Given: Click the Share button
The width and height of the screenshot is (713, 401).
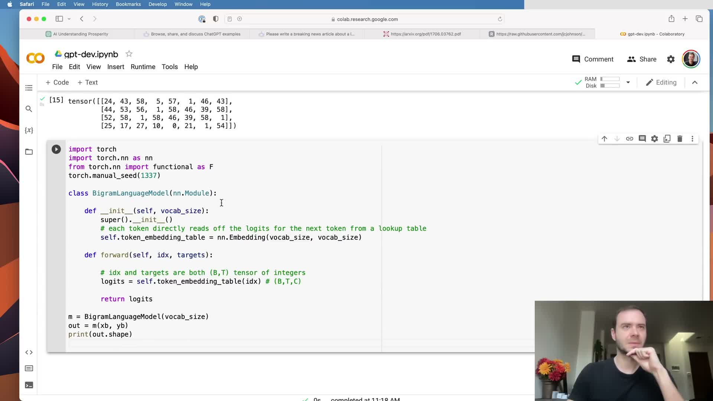Looking at the screenshot, I should click(642, 59).
